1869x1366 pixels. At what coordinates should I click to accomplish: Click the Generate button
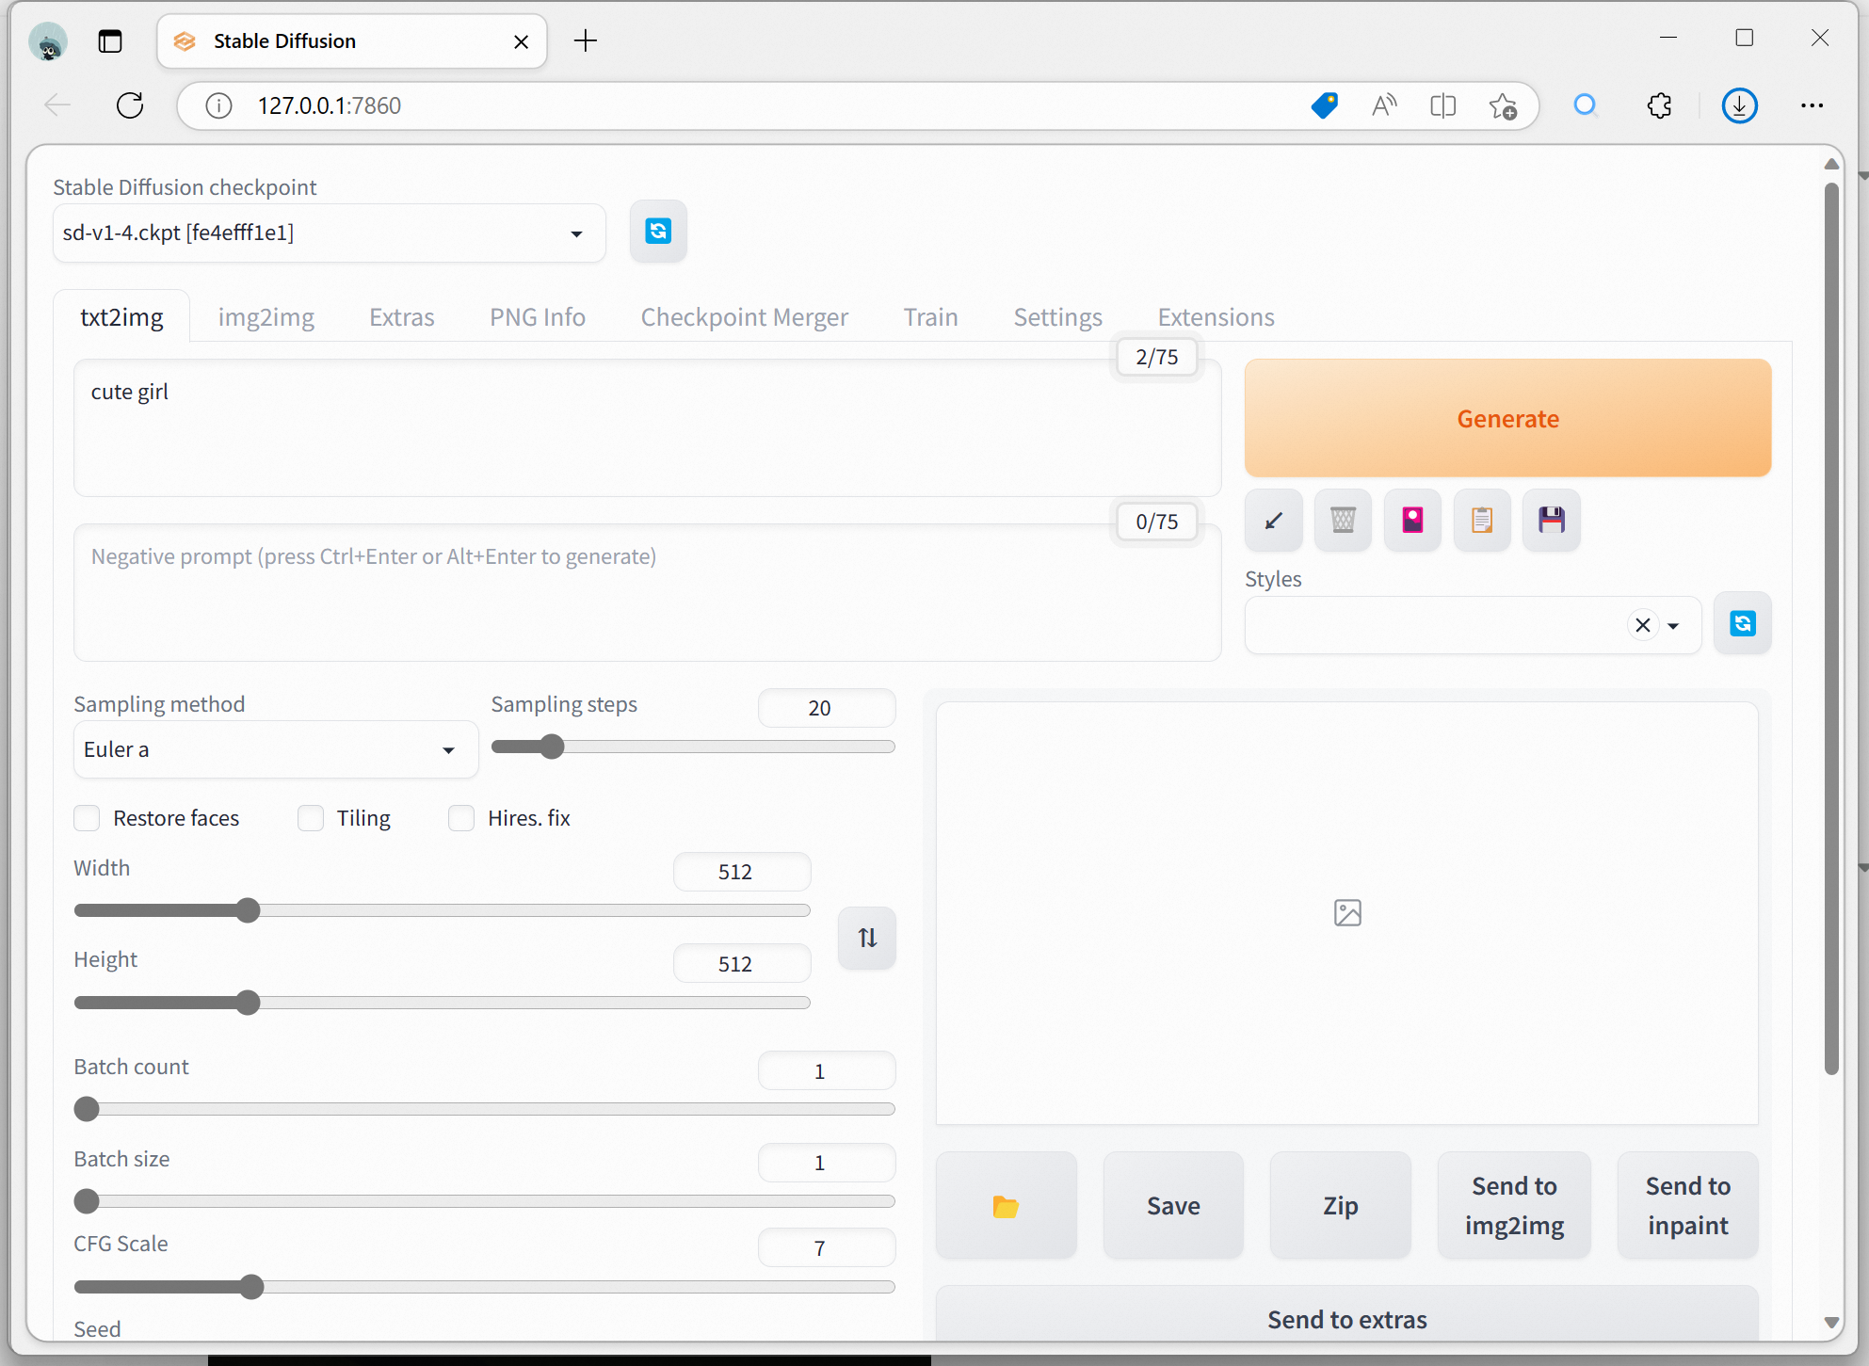tap(1507, 418)
